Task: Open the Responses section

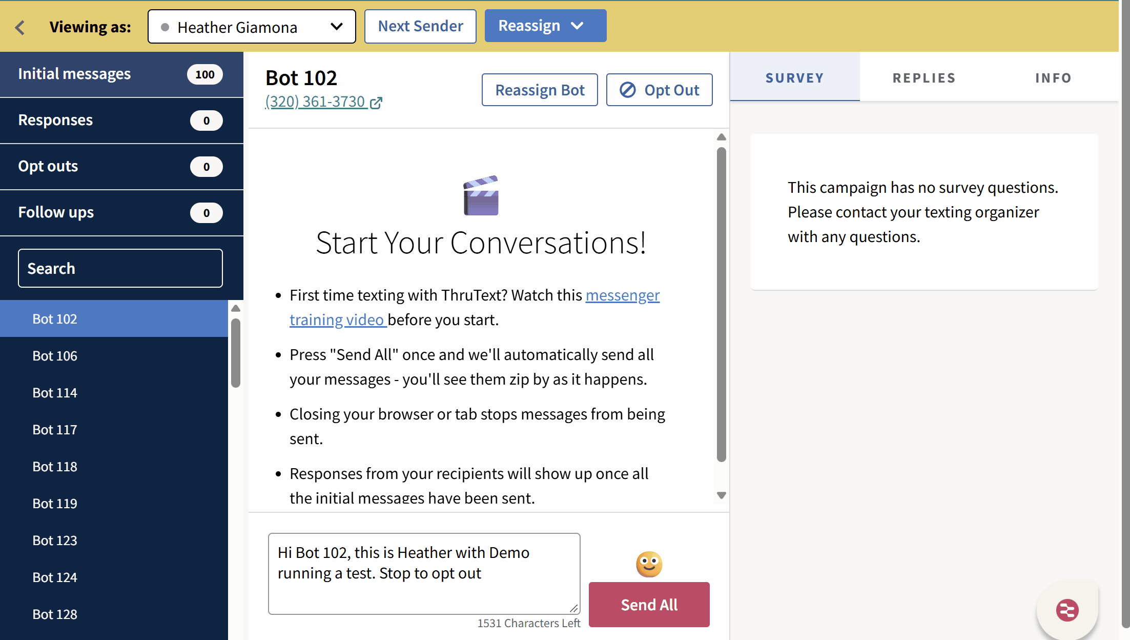Action: pyautogui.click(x=121, y=121)
